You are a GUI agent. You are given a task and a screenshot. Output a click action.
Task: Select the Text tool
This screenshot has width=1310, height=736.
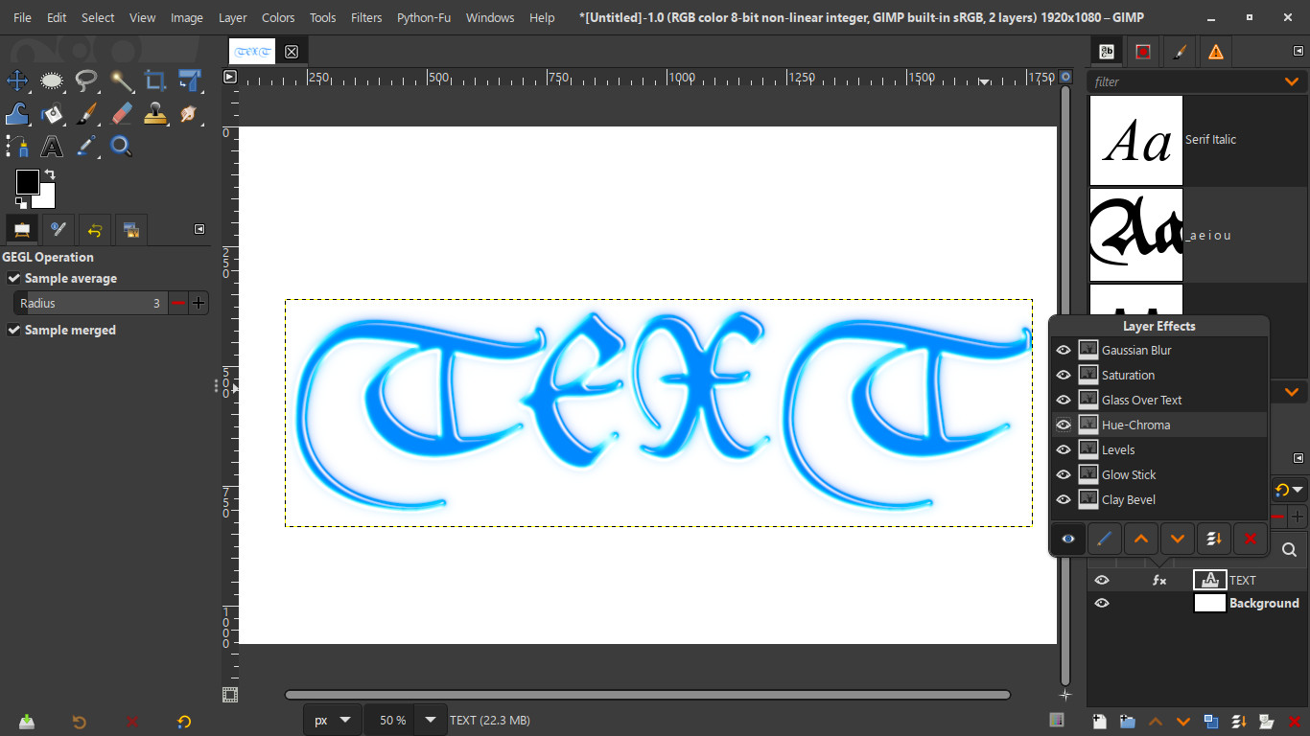[x=52, y=146]
